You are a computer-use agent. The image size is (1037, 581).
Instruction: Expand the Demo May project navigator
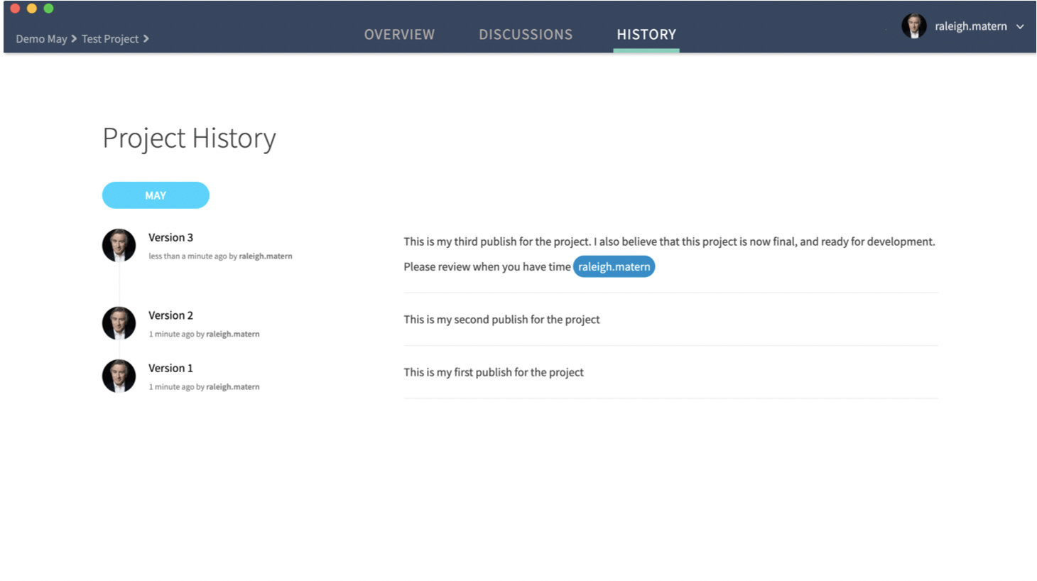tap(41, 39)
